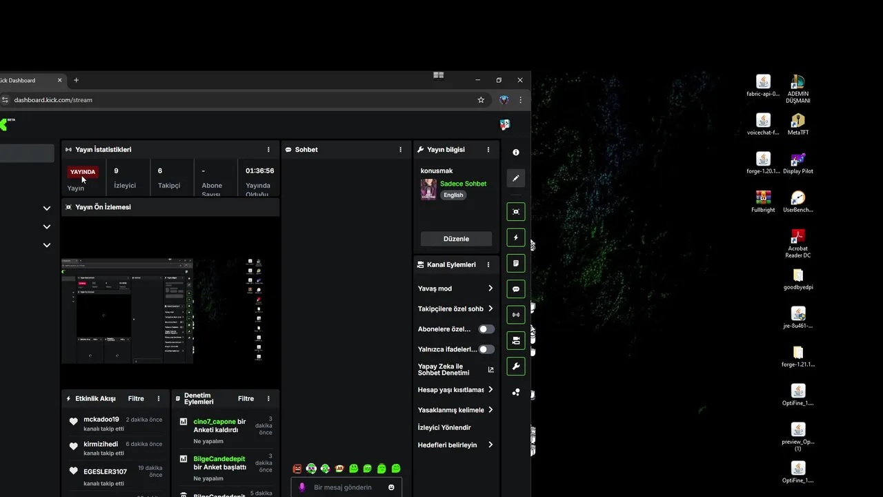Click the stream preview video thumbnail
Screen dimensions: 883x497
point(170,304)
